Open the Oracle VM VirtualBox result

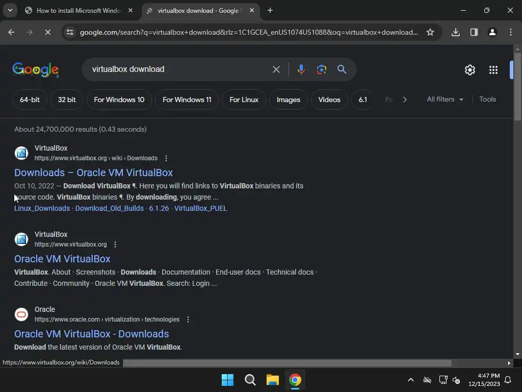(x=62, y=259)
